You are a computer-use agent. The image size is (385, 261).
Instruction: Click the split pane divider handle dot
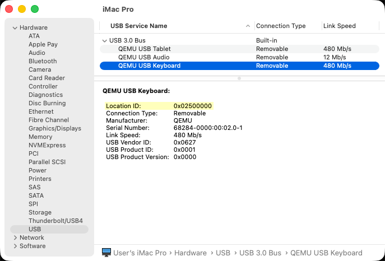coord(239,78)
